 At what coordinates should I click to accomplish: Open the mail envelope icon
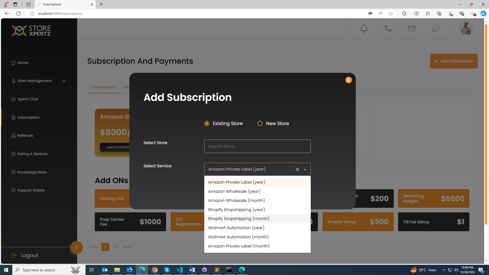pyautogui.click(x=412, y=29)
